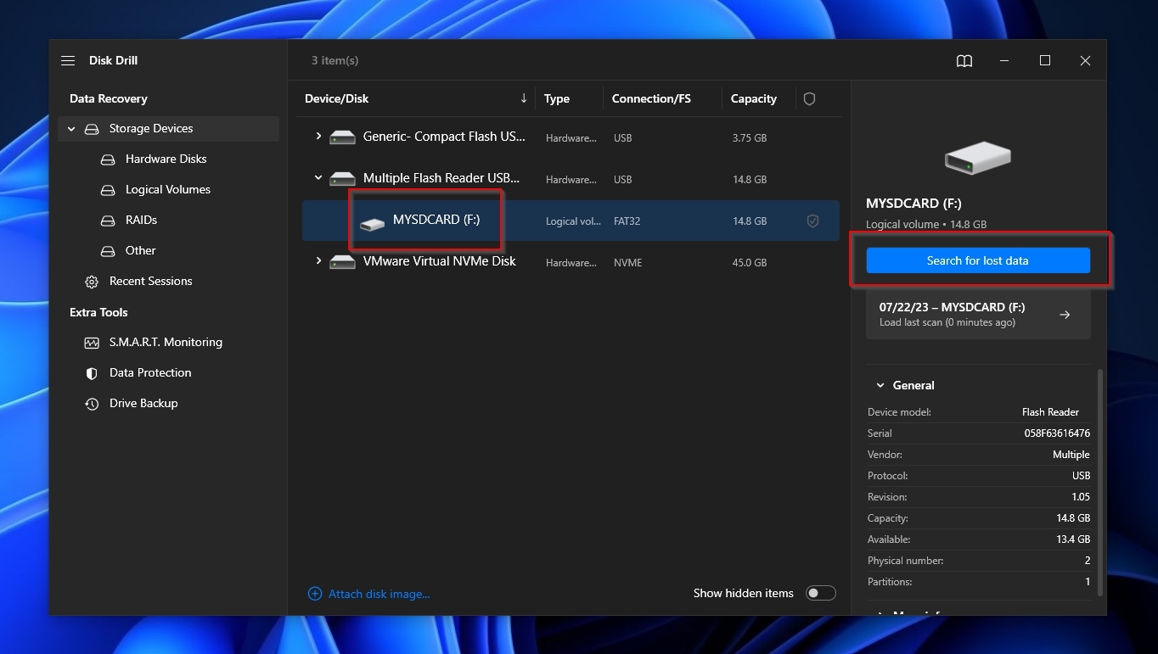Click the Available value 13.4 GB

pos(1071,539)
